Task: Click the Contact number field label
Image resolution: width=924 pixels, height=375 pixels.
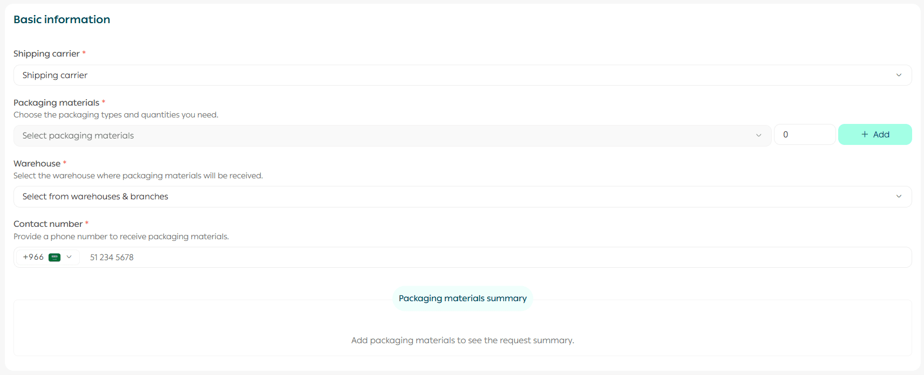Action: (48, 224)
